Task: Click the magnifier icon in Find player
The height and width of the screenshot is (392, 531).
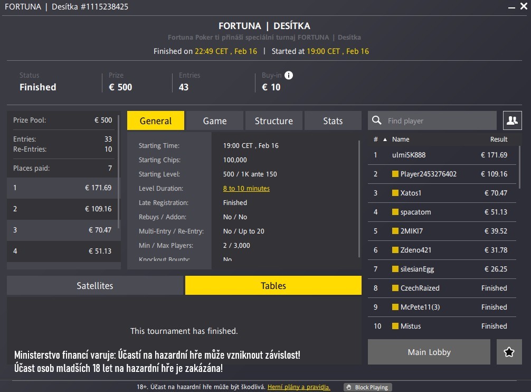Action: click(377, 120)
